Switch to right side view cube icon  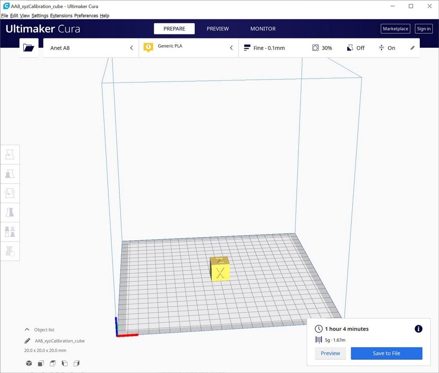point(77,363)
